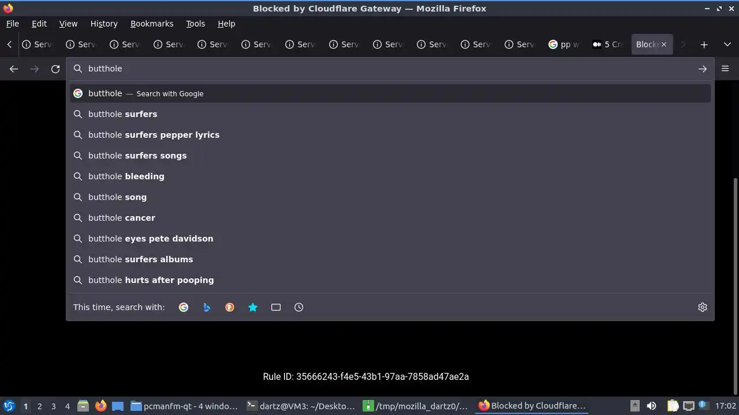Choose the 'cancer' search suggestion
Viewport: 739px width, 415px height.
[x=390, y=218]
